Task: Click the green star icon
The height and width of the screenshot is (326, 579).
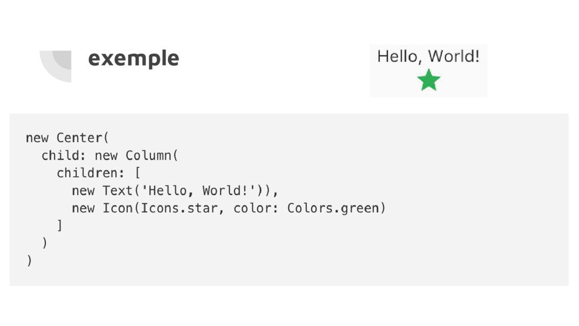Action: [429, 80]
